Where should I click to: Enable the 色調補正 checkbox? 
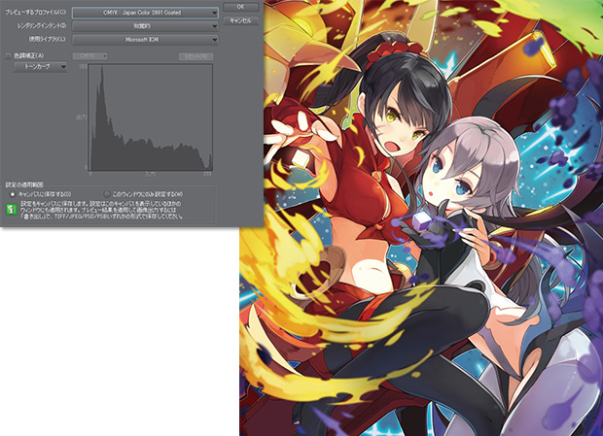click(8, 56)
